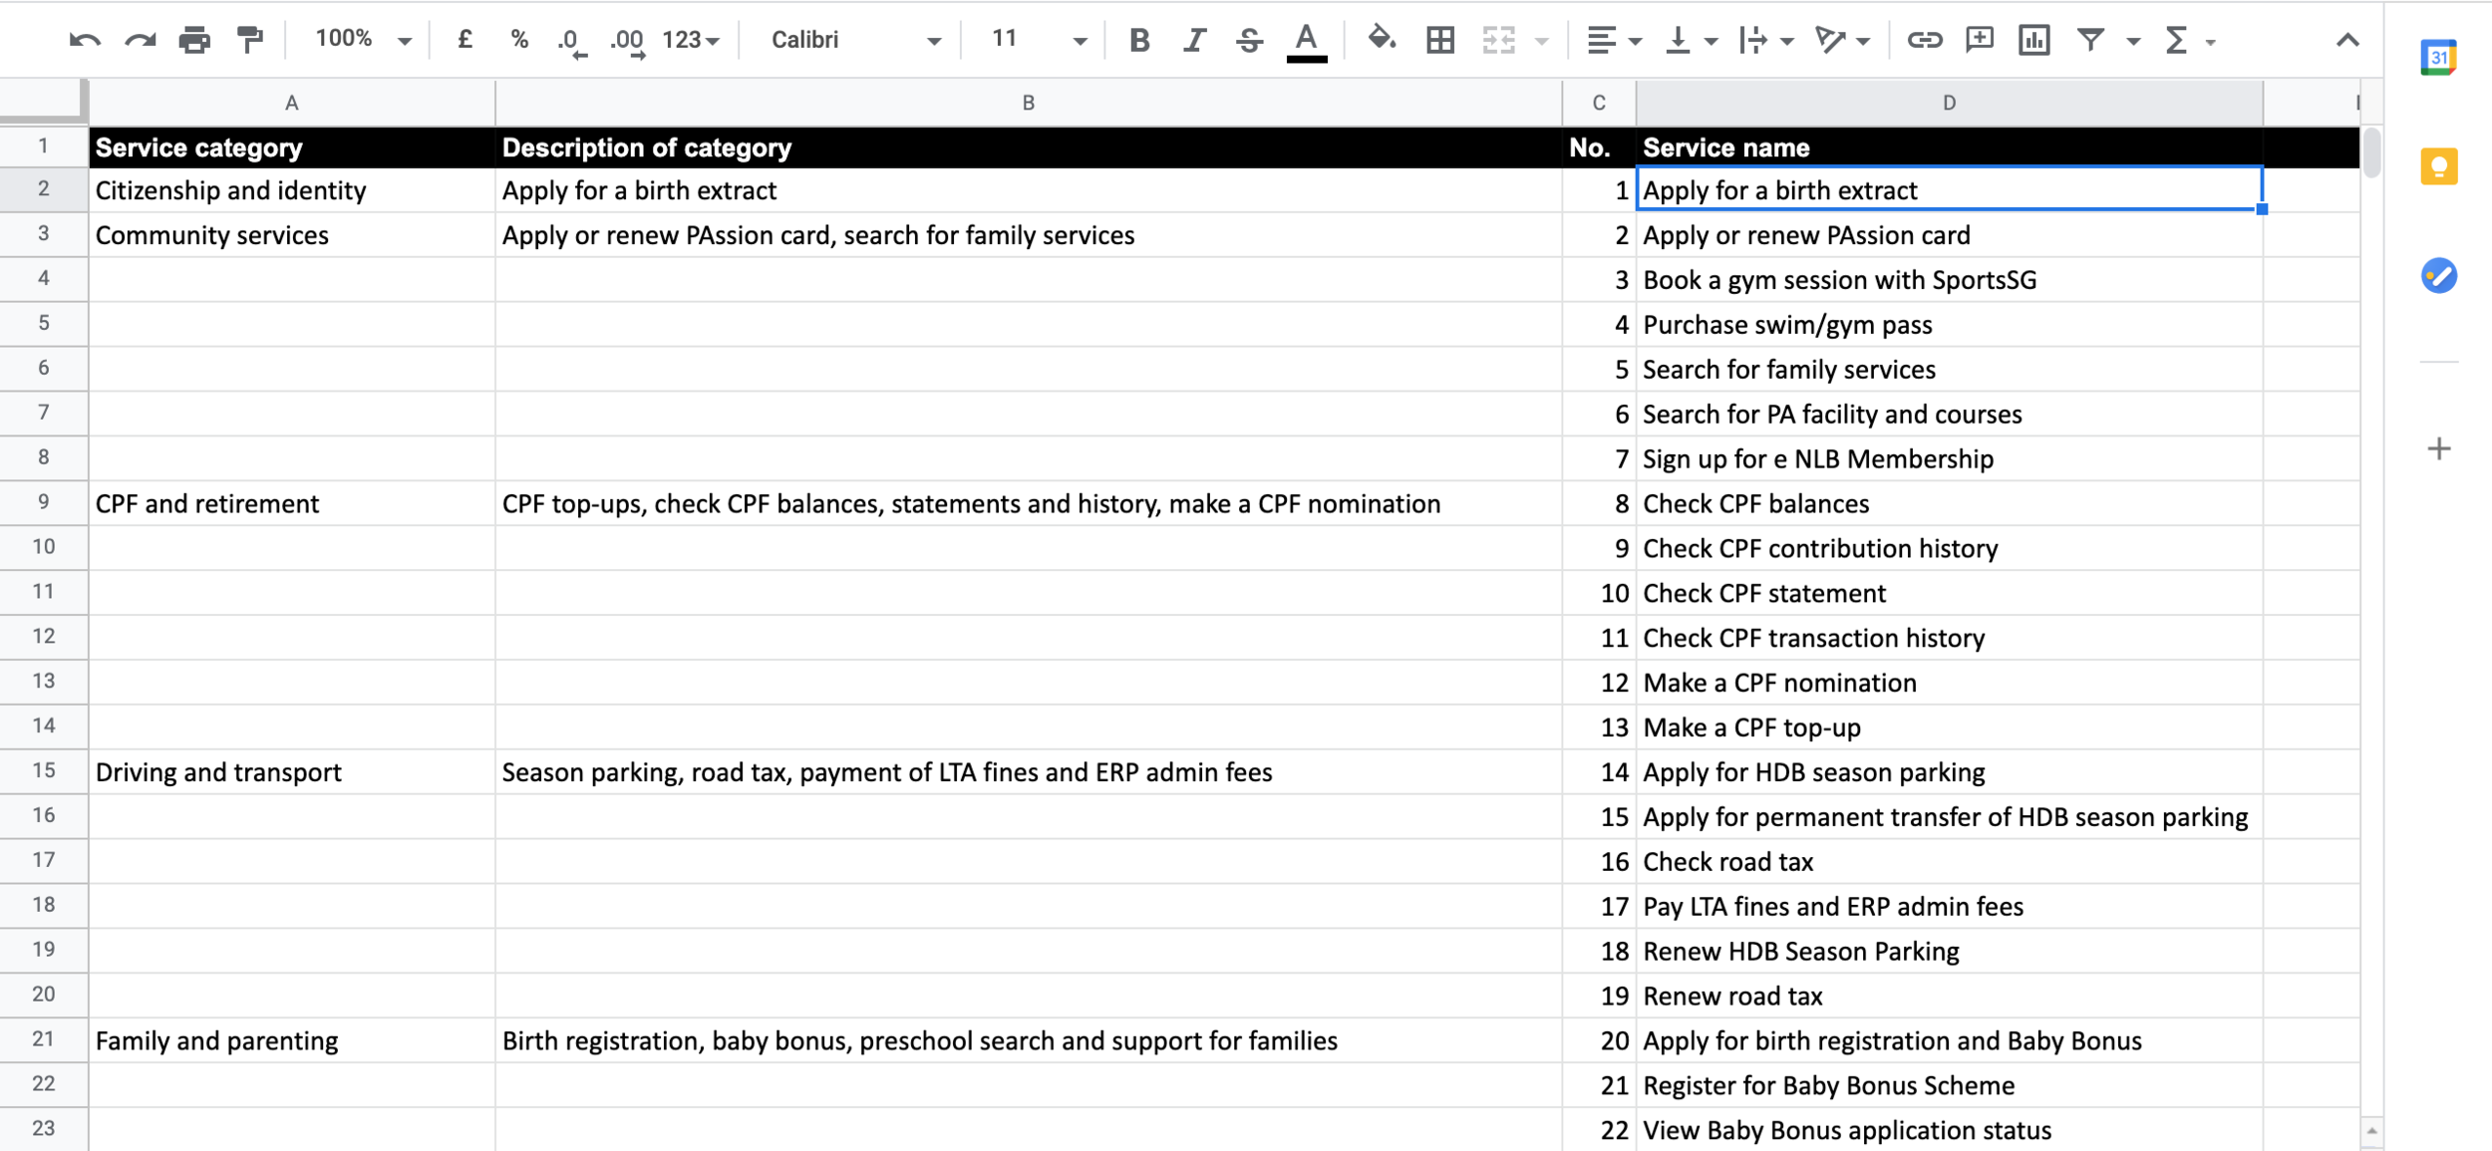Format as percent

519,40
